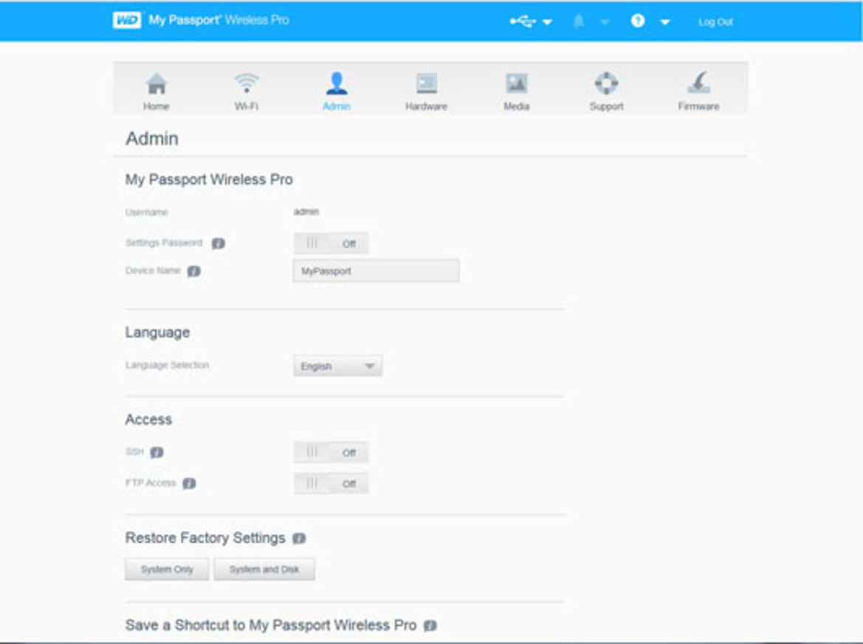Click the help question mark icon
Image resolution: width=863 pixels, height=644 pixels.
click(637, 21)
